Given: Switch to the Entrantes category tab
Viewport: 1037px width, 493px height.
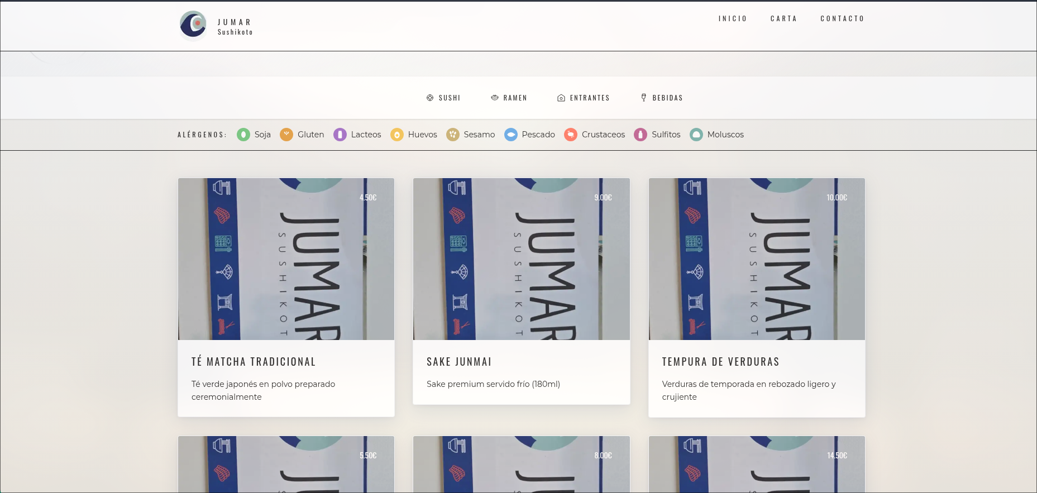Looking at the screenshot, I should (x=584, y=98).
